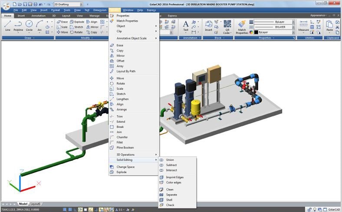Switch to the Layout1 tab
342x212 pixels.
[x=35, y=204]
